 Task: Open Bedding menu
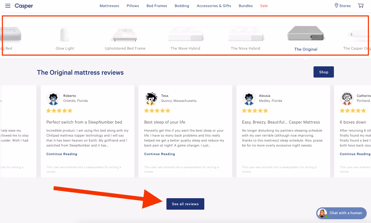[182, 6]
